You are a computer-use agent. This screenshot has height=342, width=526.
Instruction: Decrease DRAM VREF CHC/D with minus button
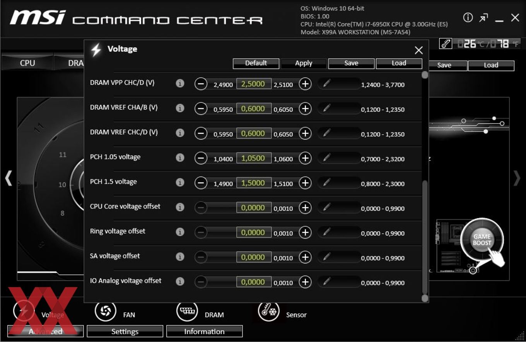tap(201, 133)
